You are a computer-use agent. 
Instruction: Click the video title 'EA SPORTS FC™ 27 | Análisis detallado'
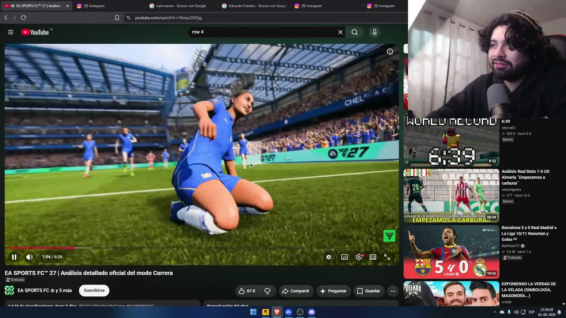click(x=89, y=273)
